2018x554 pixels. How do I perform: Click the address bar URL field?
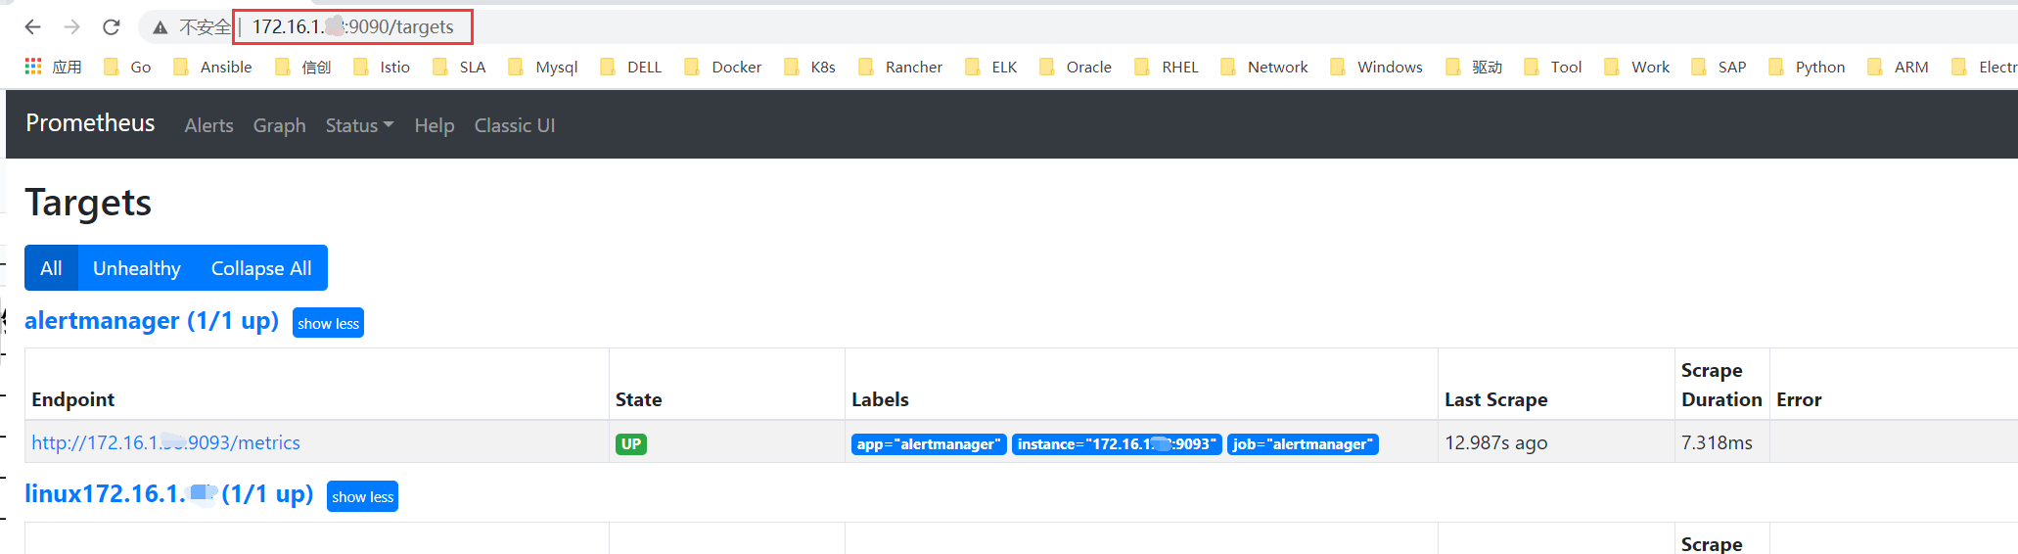[x=352, y=27]
